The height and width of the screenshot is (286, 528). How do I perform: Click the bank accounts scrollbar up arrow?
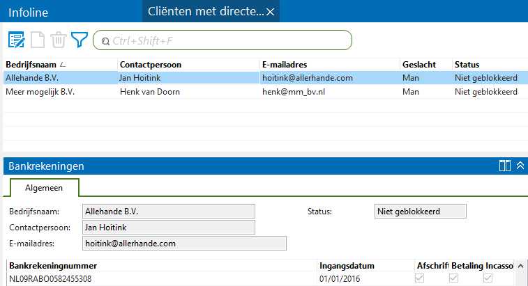tap(520, 266)
